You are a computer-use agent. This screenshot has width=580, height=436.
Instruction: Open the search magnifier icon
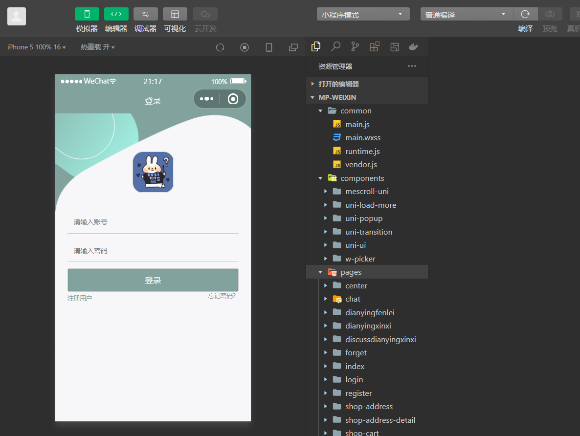335,46
